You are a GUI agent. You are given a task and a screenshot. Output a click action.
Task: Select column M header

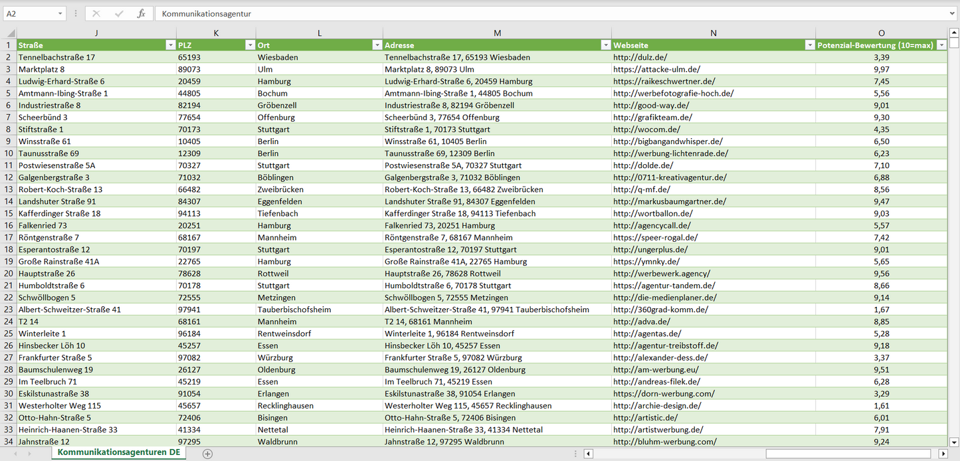tap(497, 33)
